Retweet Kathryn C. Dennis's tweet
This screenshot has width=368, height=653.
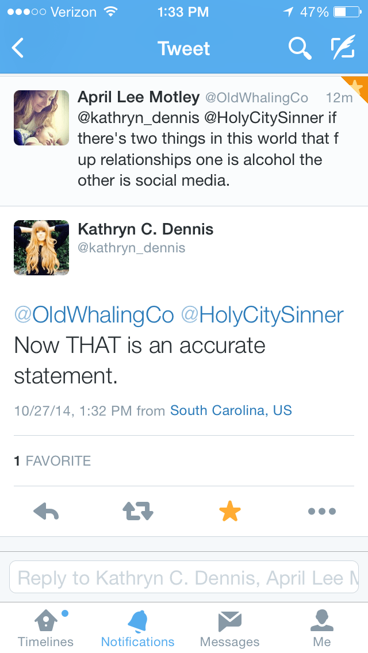click(138, 511)
